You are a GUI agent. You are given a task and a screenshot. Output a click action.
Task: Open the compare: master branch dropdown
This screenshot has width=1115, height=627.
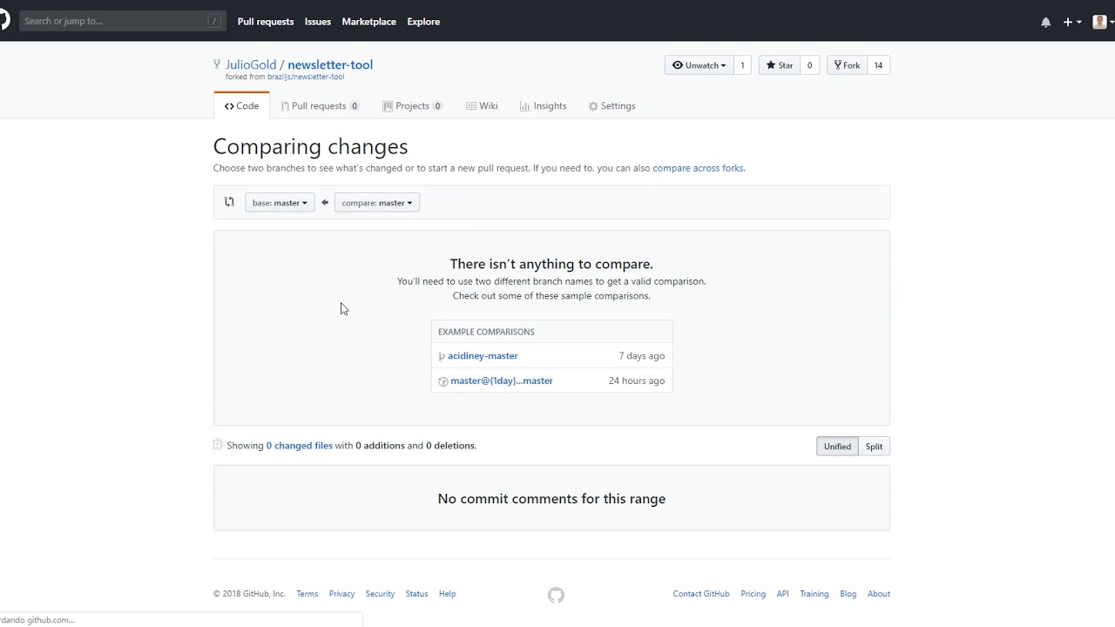coord(376,203)
